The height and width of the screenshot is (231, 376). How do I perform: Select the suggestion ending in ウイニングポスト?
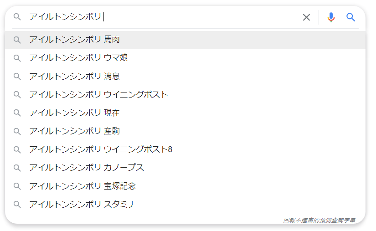185,95
